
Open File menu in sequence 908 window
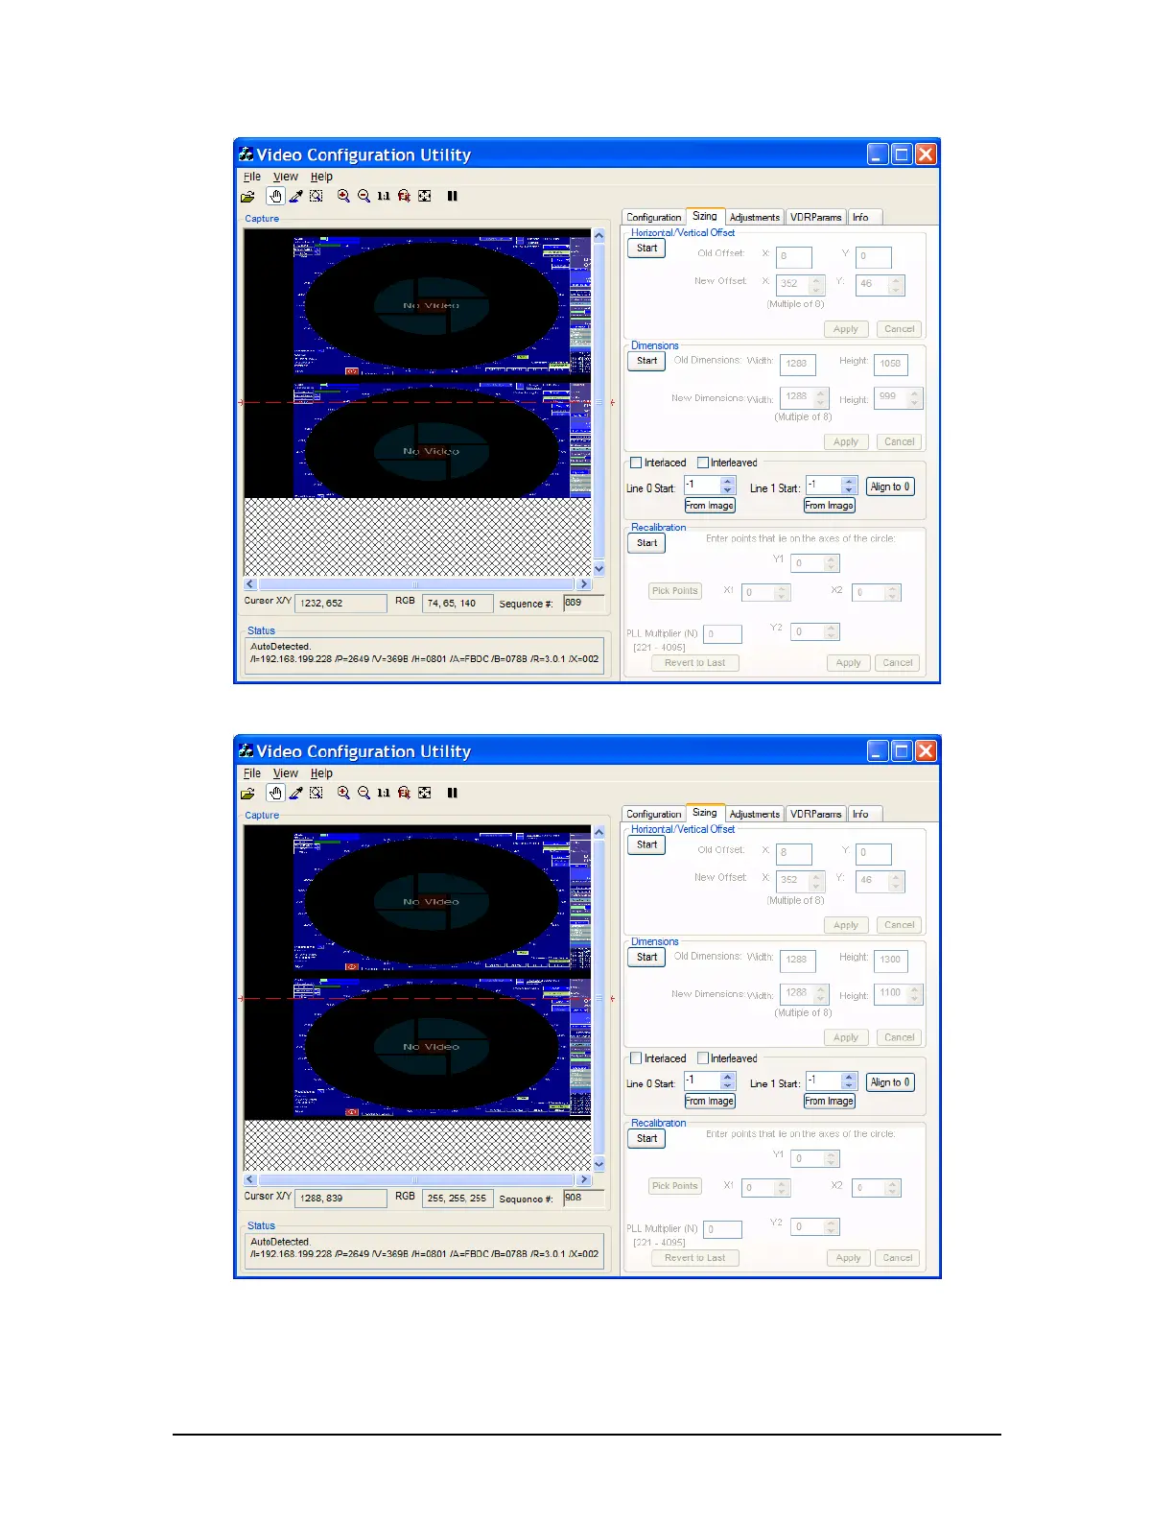pyautogui.click(x=252, y=773)
